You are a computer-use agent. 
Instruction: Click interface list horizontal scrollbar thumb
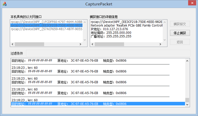[x=29, y=44]
